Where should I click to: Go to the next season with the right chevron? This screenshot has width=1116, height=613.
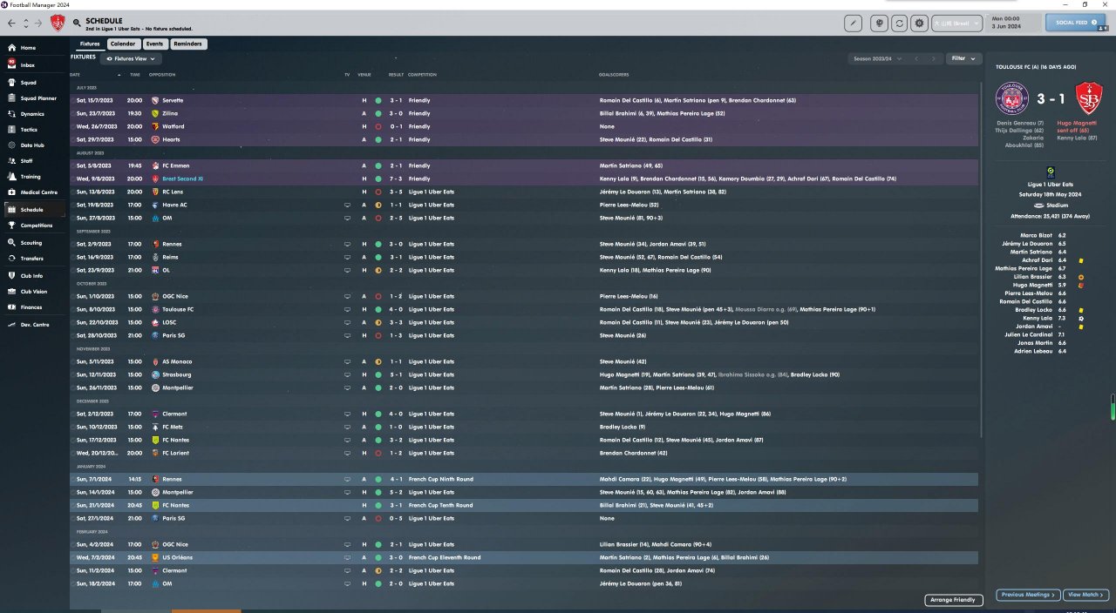pyautogui.click(x=934, y=58)
